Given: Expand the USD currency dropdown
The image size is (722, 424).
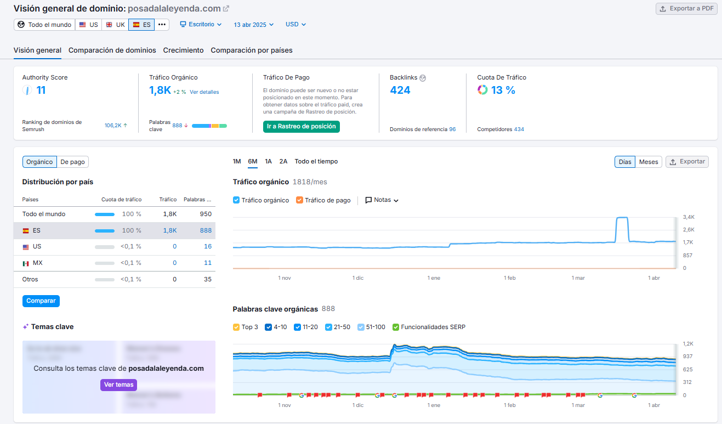Looking at the screenshot, I should 295,25.
